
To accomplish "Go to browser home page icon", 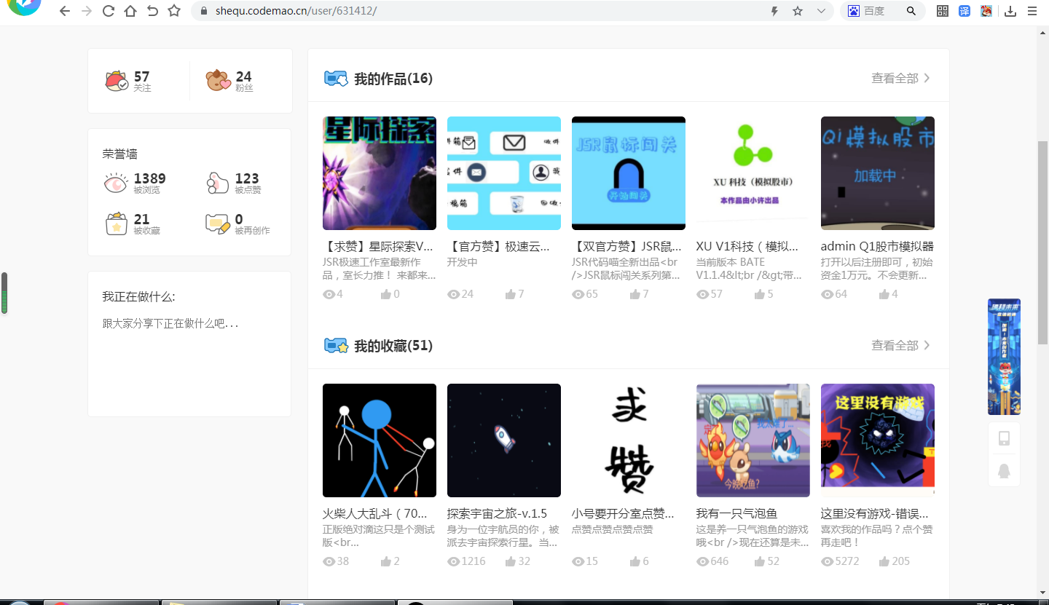I will pyautogui.click(x=130, y=11).
